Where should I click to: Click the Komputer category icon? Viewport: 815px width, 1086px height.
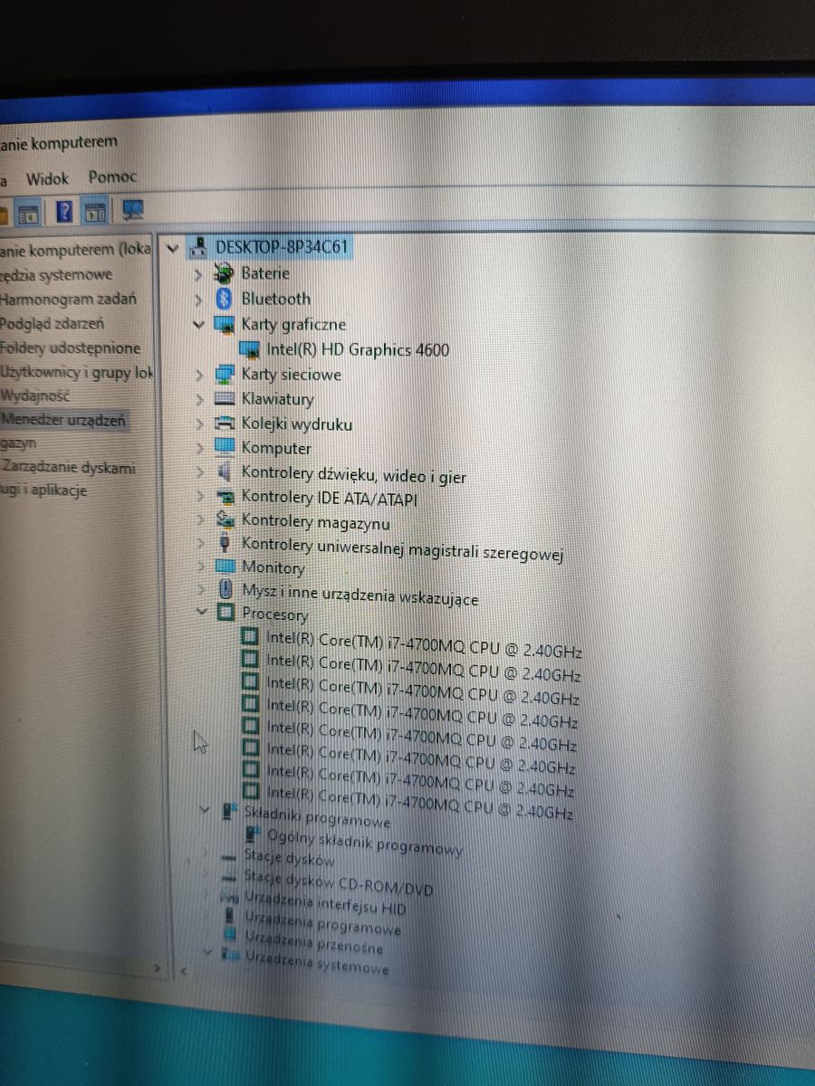tap(225, 447)
